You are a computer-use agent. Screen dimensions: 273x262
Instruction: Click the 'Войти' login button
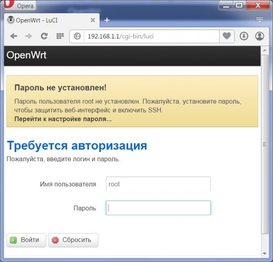pyautogui.click(x=26, y=240)
